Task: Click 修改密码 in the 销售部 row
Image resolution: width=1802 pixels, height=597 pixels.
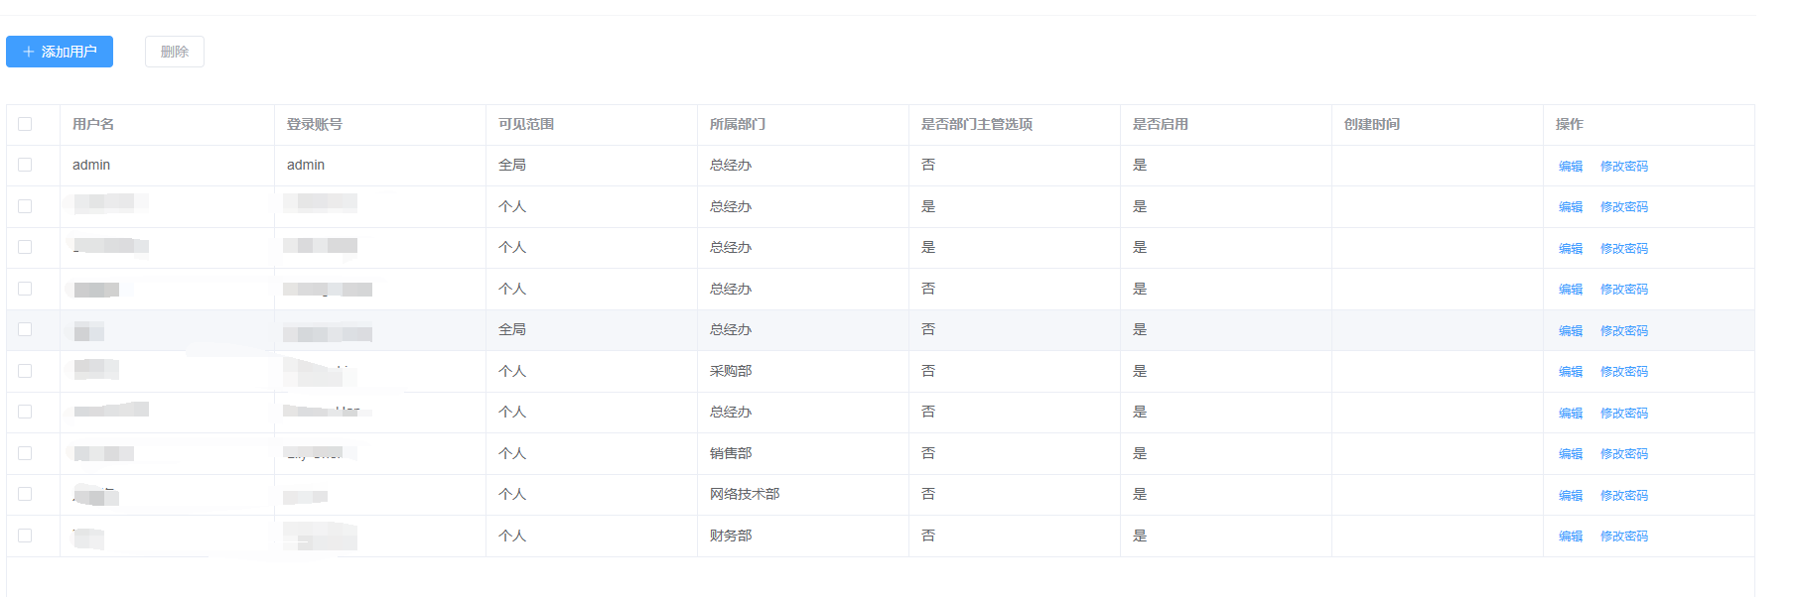Action: (x=1624, y=454)
